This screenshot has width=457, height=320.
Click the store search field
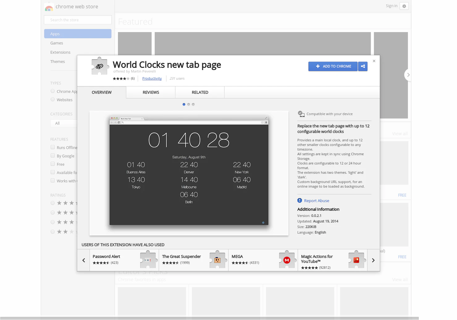coord(78,19)
